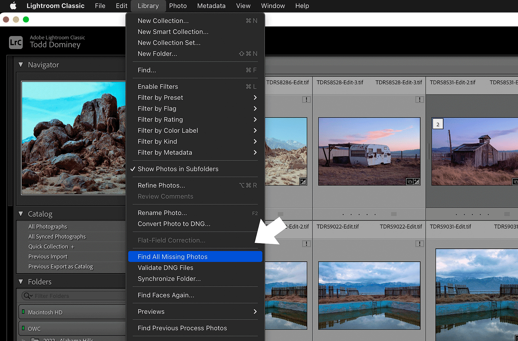Screen dimensions: 518x341
Task: Click the missing photo warning badge on TDR58528-Edit-3.tif
Action: [x=420, y=100]
